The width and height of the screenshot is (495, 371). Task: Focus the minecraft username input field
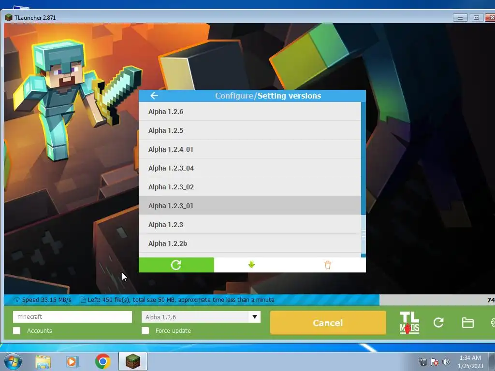73,317
